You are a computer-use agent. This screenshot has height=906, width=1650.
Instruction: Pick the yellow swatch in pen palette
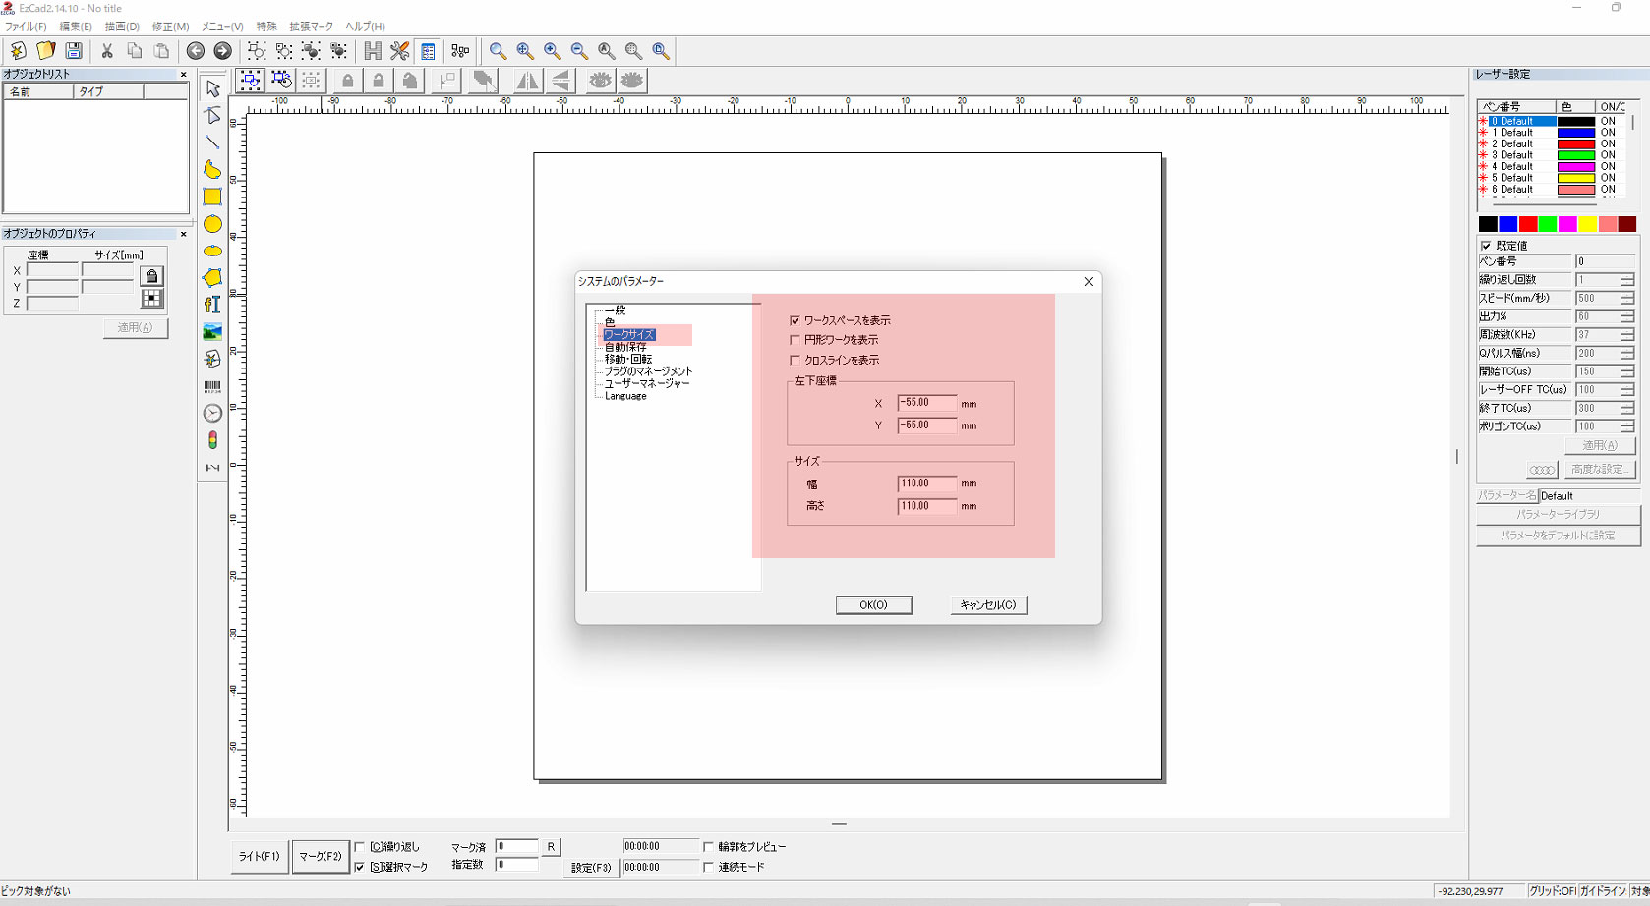[1587, 225]
